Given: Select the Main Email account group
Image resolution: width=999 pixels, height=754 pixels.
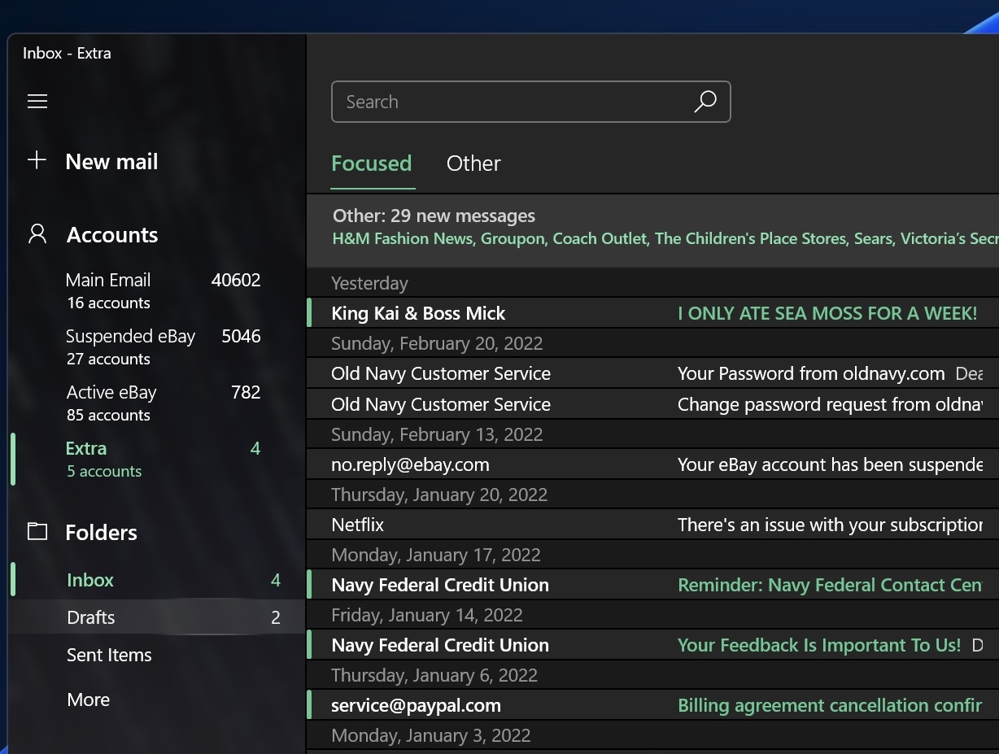Looking at the screenshot, I should (x=157, y=290).
